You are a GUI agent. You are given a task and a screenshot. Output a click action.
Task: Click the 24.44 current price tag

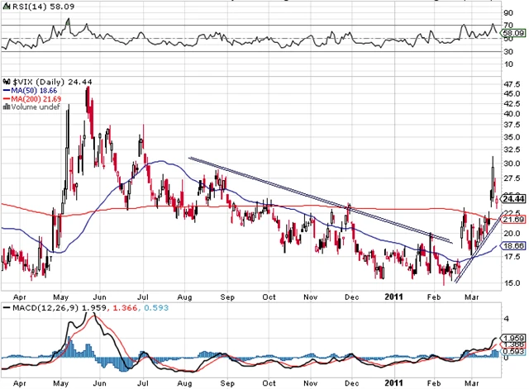pyautogui.click(x=514, y=198)
